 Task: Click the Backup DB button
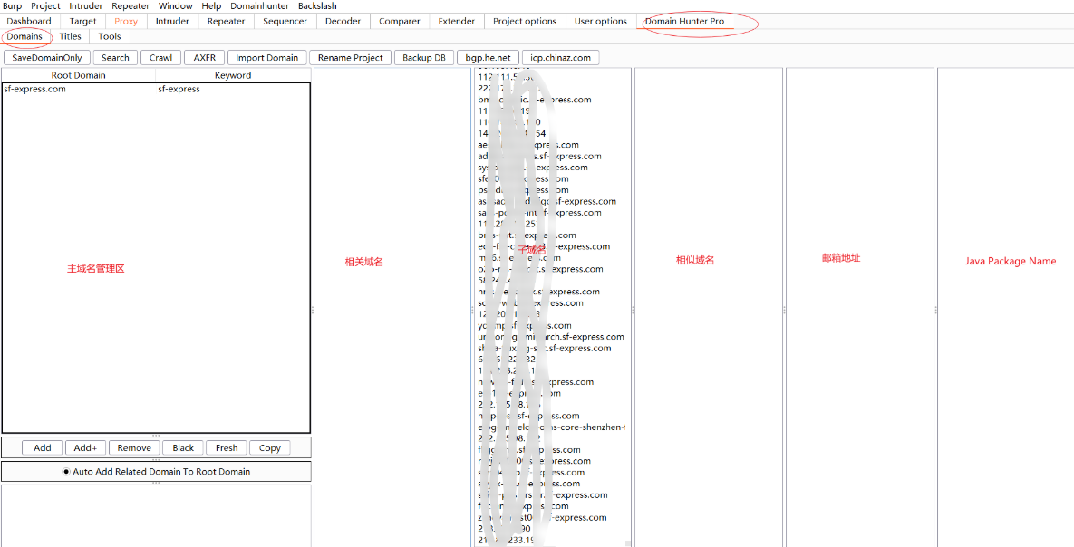pyautogui.click(x=424, y=57)
